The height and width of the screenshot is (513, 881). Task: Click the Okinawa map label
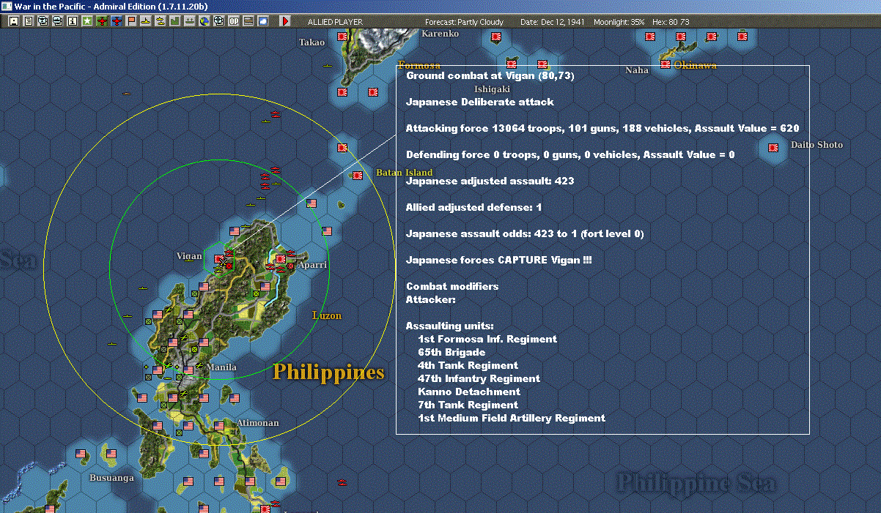point(696,66)
